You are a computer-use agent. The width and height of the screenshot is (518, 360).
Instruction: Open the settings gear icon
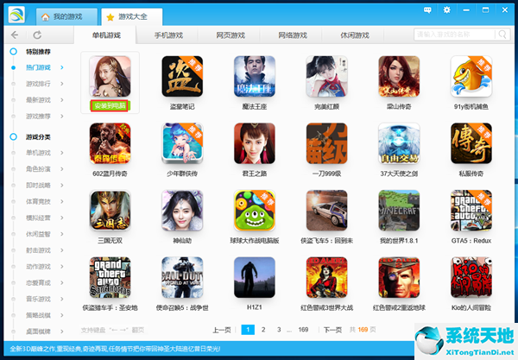coord(446,9)
